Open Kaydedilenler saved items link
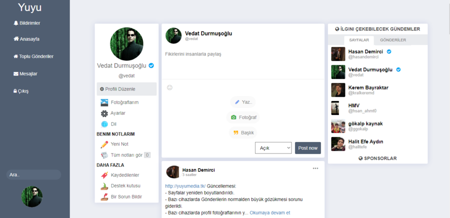Viewport: 450px width, 218px height. click(125, 175)
